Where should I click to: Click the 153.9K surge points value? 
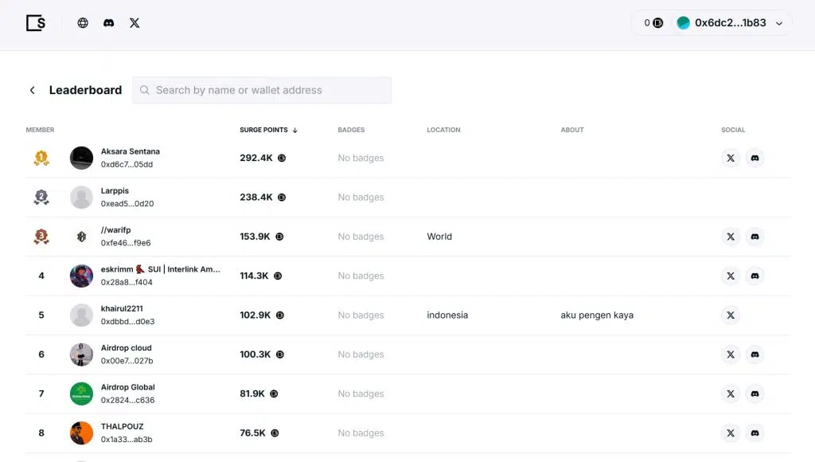pos(255,237)
